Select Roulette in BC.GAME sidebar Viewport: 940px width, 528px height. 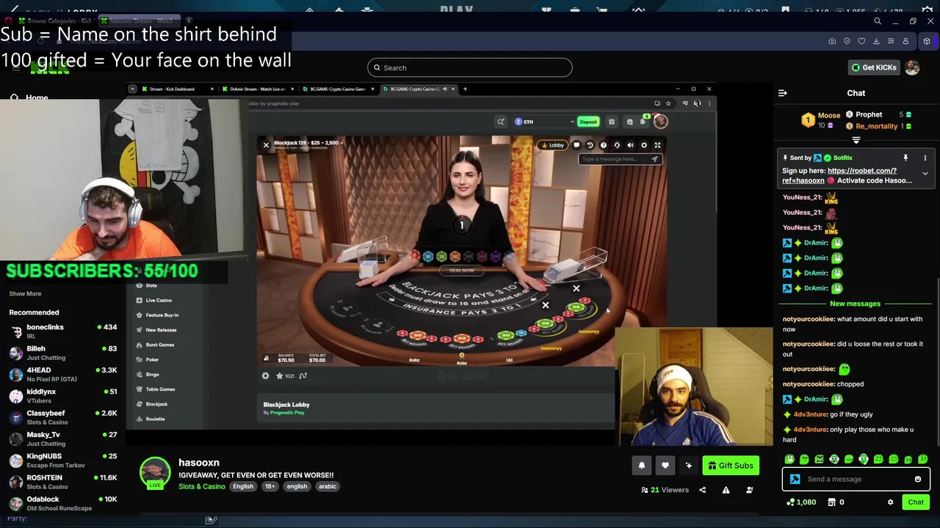(x=155, y=419)
